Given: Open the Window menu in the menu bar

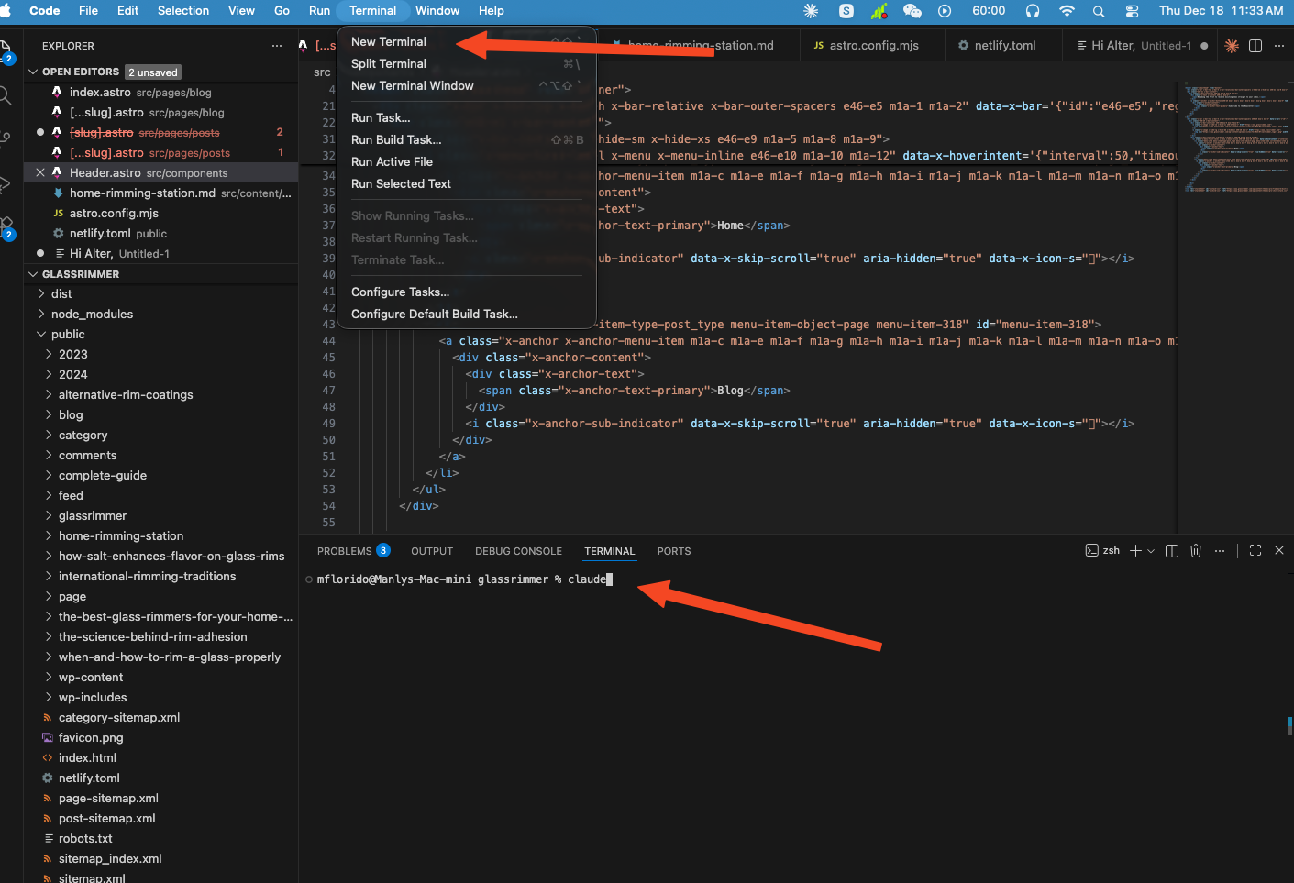Looking at the screenshot, I should pyautogui.click(x=437, y=10).
